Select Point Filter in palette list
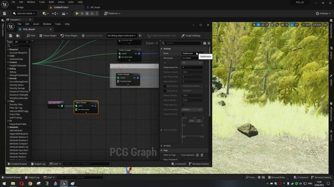The image size is (334, 187). [x=15, y=114]
